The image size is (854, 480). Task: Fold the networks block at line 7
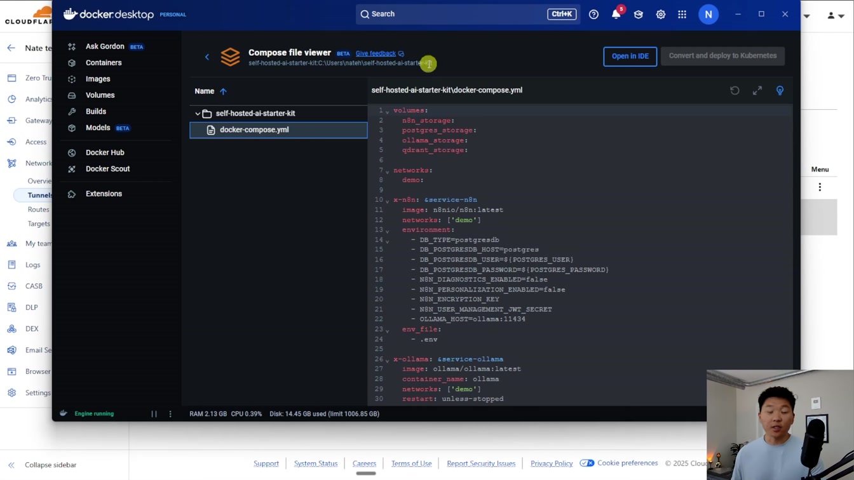[387, 171]
